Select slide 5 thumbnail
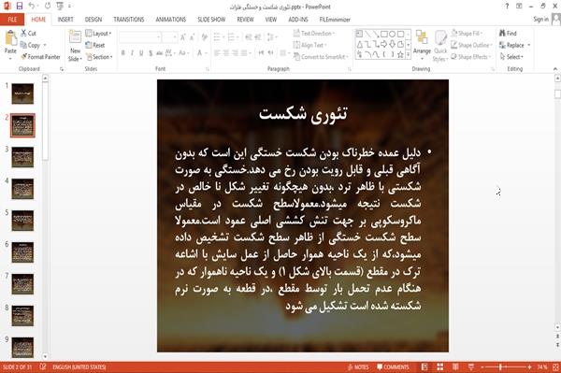Image resolution: width=561 pixels, height=373 pixels. point(22,221)
